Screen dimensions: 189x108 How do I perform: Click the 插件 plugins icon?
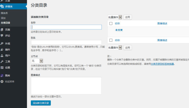point(2,49)
